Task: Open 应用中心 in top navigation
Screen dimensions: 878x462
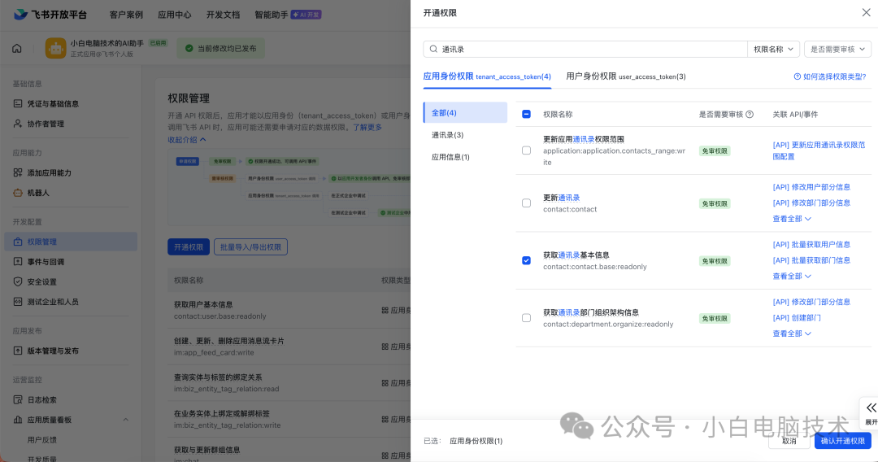Action: pos(174,15)
